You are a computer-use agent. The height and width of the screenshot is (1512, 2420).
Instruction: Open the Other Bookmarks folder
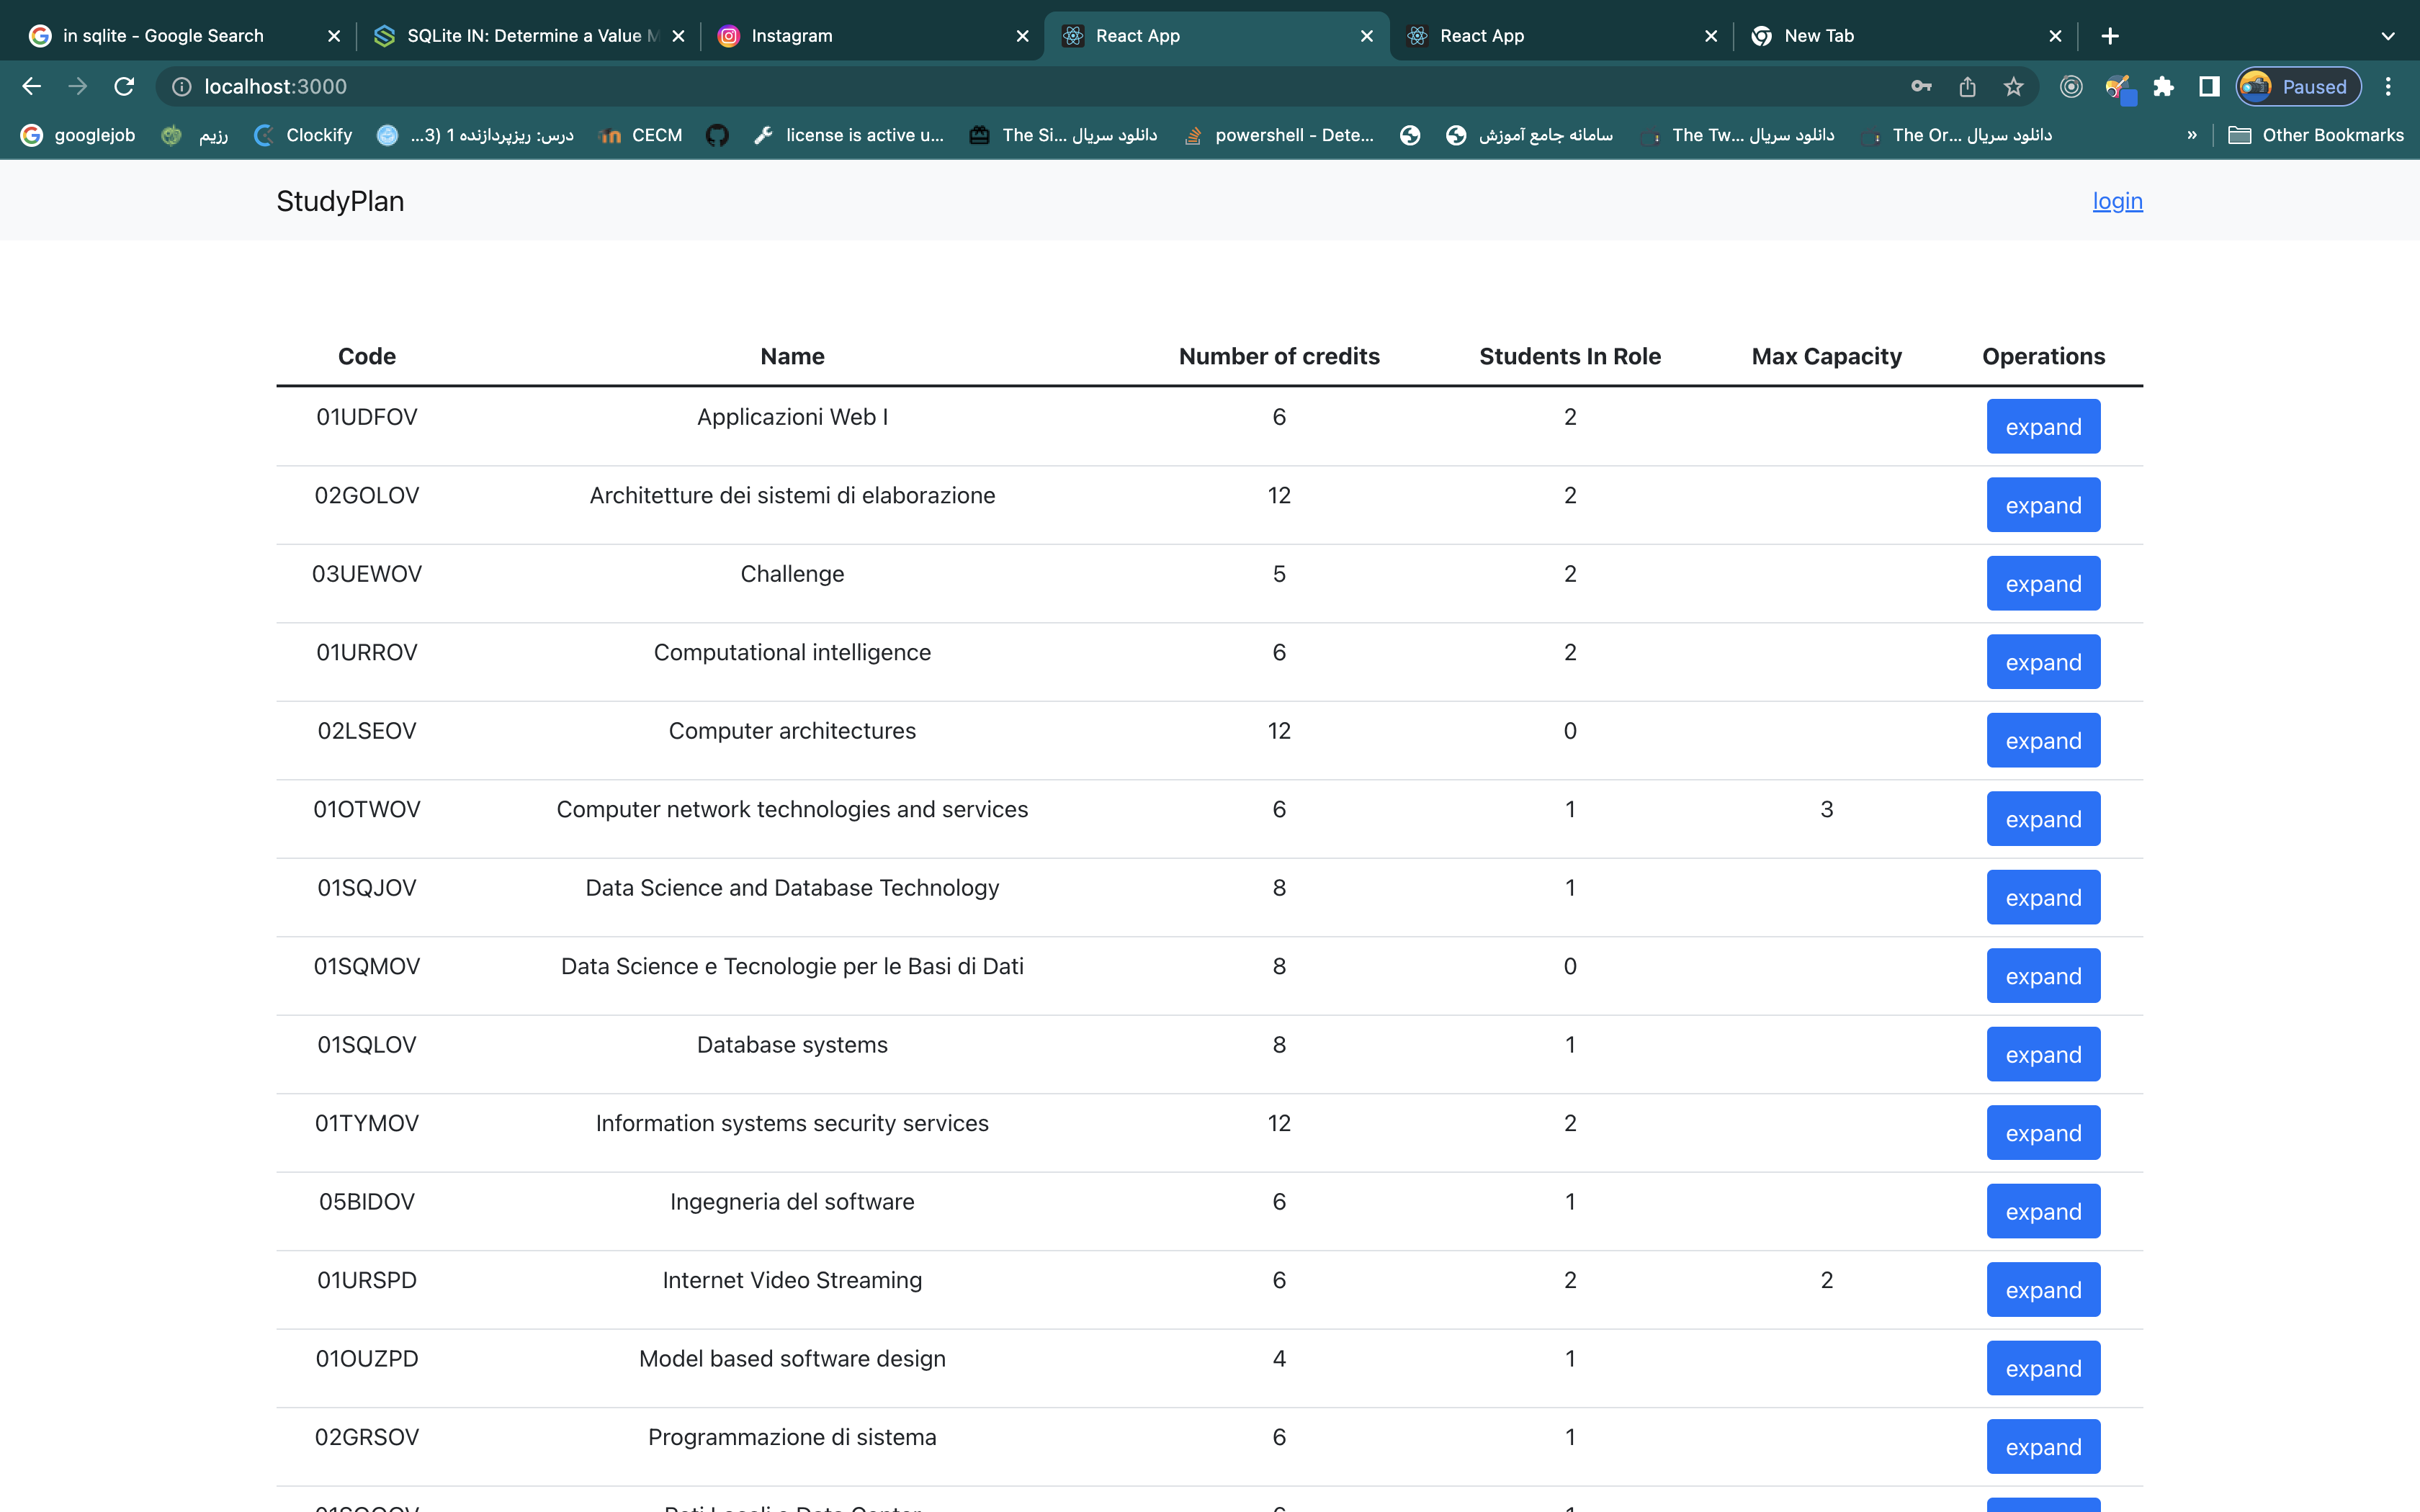pos(2315,135)
